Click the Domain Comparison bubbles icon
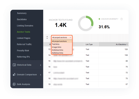 14,75
